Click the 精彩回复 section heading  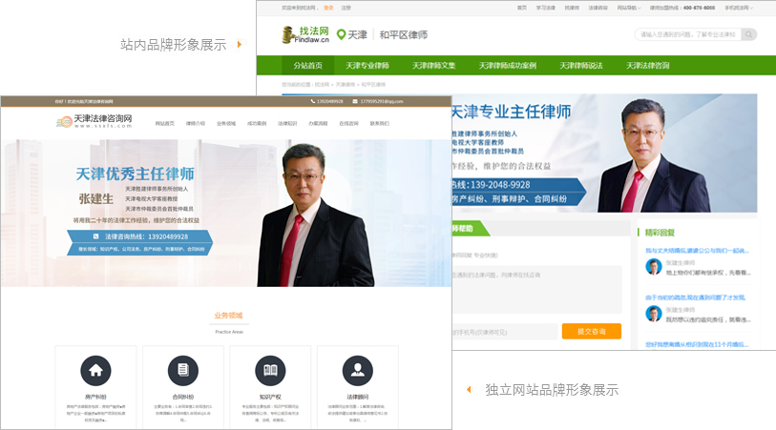click(x=660, y=233)
